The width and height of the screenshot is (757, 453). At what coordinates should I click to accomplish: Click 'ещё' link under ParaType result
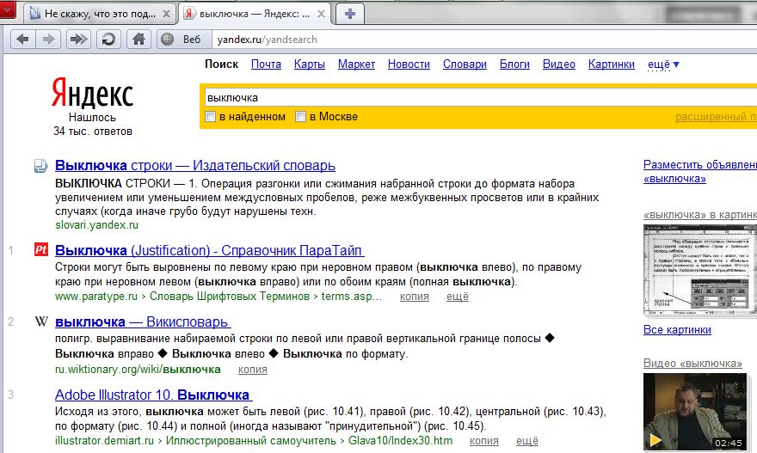[458, 297]
